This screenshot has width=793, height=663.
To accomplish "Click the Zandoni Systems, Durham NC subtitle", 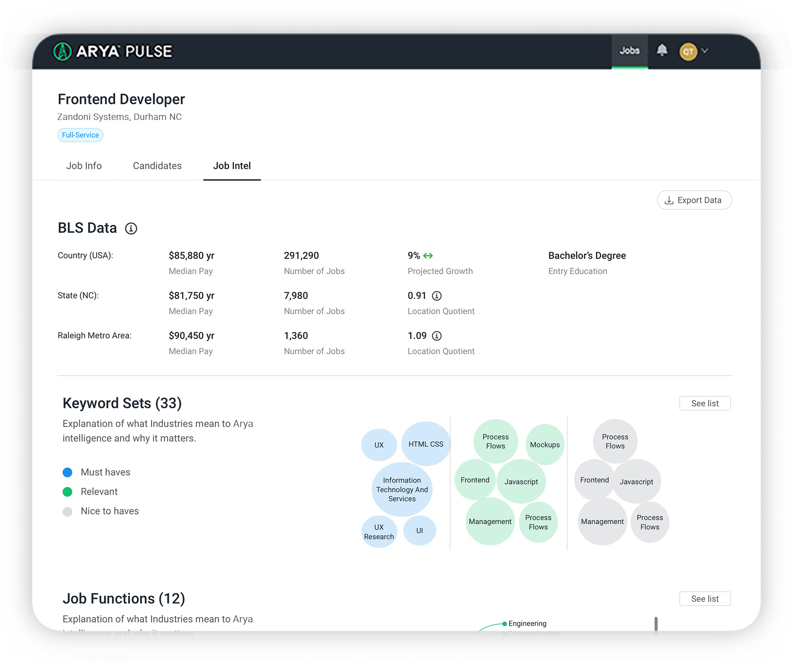I will point(119,117).
